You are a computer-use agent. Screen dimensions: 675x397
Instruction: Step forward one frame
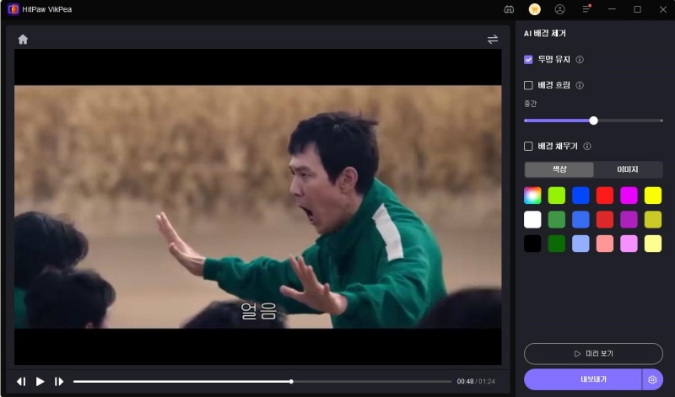point(59,382)
